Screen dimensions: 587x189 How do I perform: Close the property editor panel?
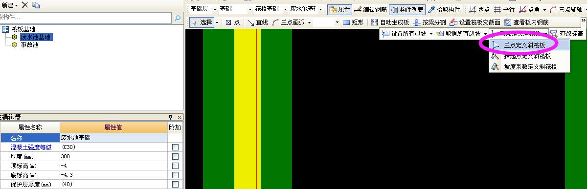(179, 117)
